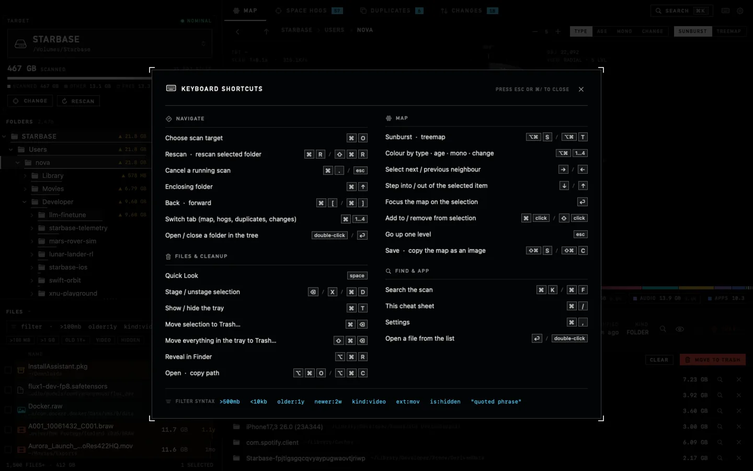Close the Keyboard Shortcuts dialog with the X
Screen dimensions: 753x471
(581, 89)
